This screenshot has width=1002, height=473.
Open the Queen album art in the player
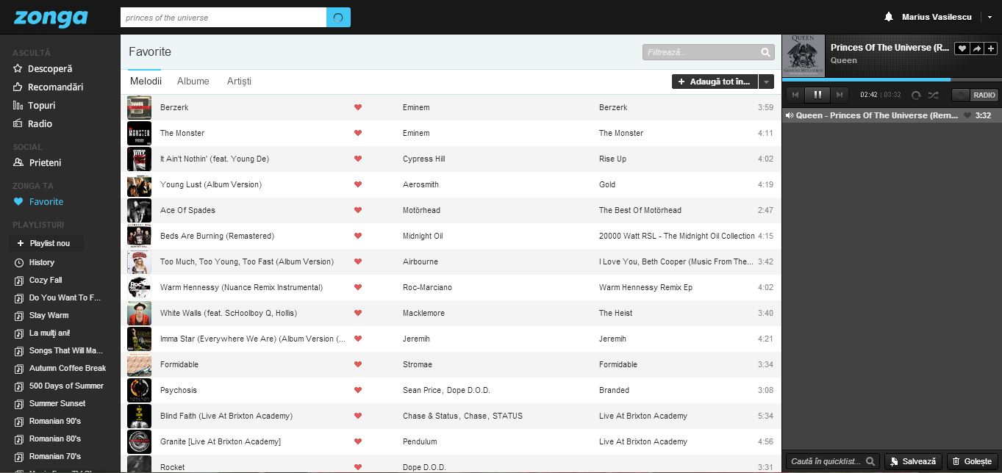point(804,55)
